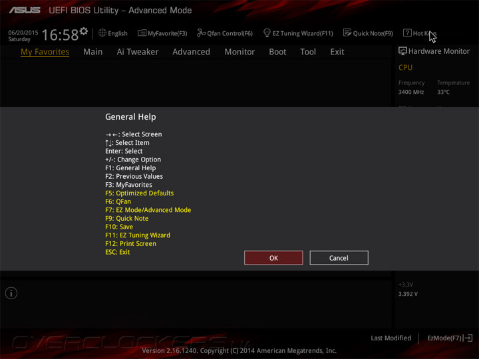Click the F2: Previous Values line
479x359 pixels.
pos(134,176)
